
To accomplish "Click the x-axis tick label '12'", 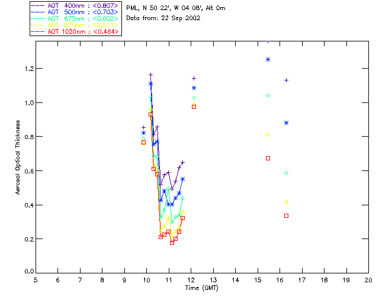I will coord(191,281).
